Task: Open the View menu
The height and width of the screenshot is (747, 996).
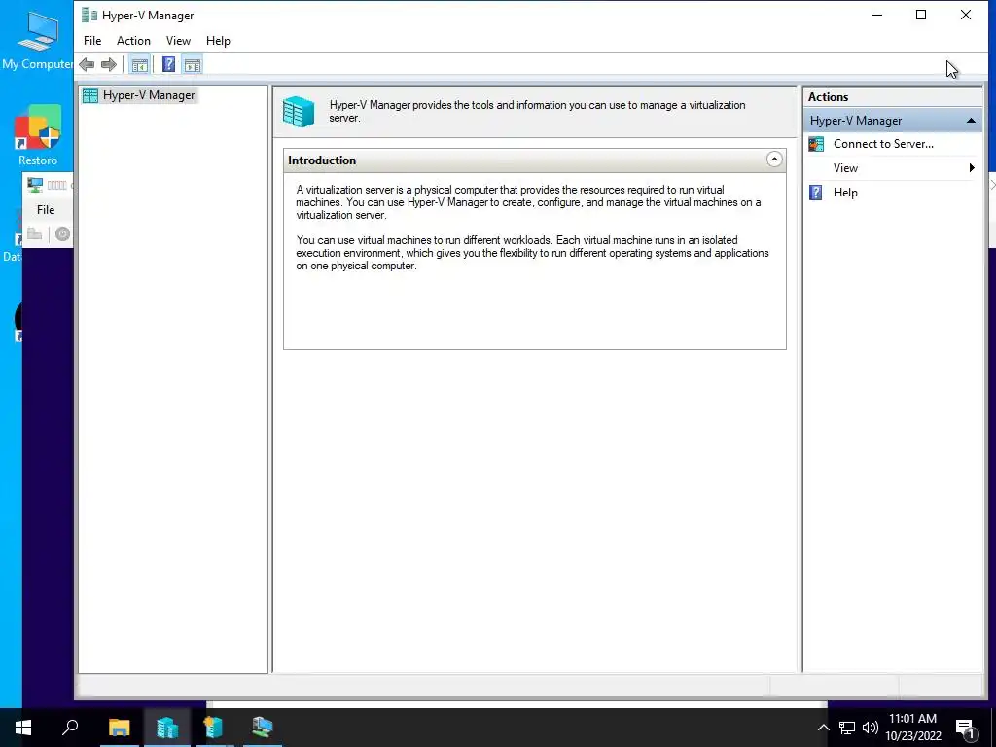Action: (x=178, y=41)
